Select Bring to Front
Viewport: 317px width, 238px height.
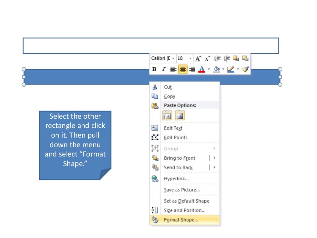tap(180, 158)
